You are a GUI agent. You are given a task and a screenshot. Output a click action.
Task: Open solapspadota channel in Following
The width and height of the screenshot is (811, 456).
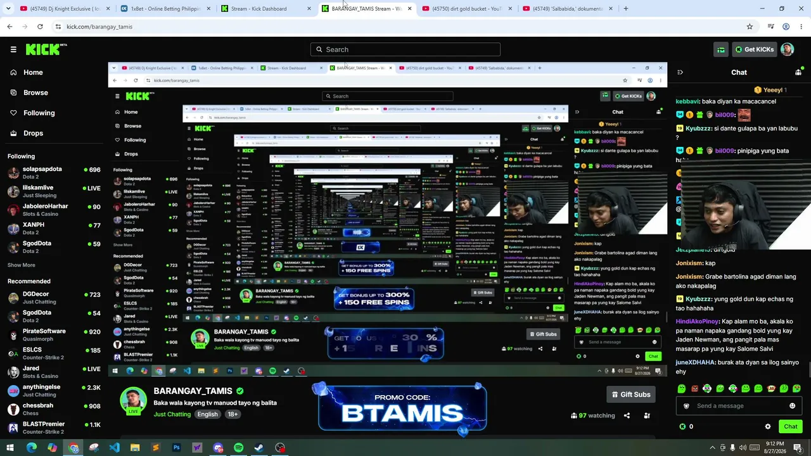(54, 173)
